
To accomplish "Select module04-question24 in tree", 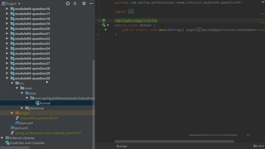I will click(32, 48).
